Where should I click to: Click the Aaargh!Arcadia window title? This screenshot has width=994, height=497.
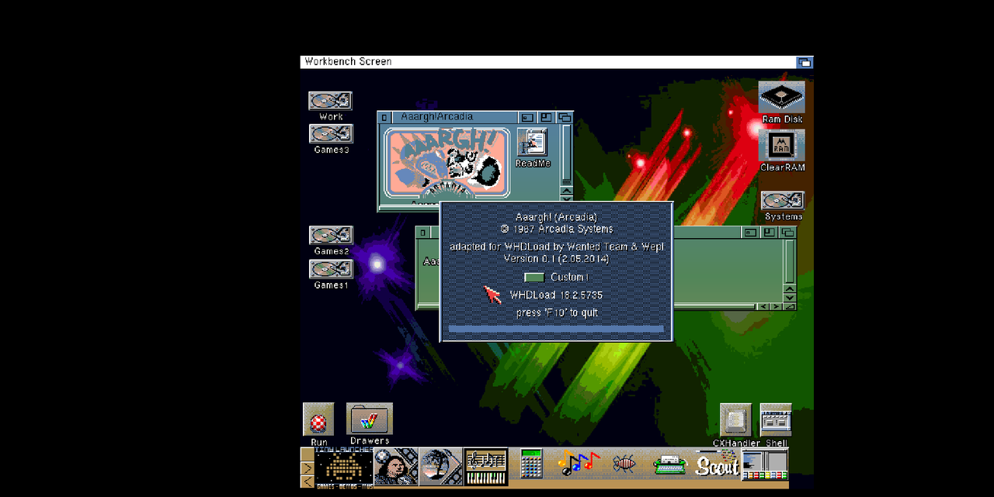pos(436,117)
